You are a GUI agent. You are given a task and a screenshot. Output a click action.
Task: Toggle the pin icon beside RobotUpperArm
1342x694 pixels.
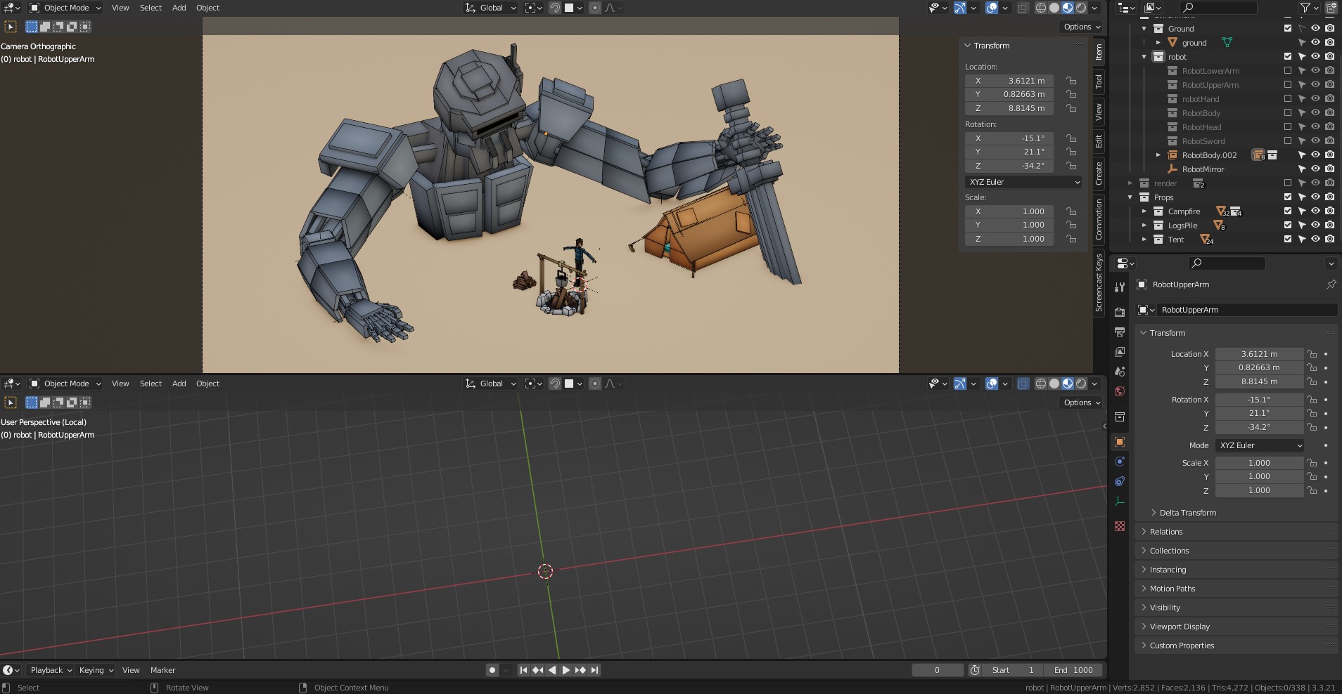1331,284
